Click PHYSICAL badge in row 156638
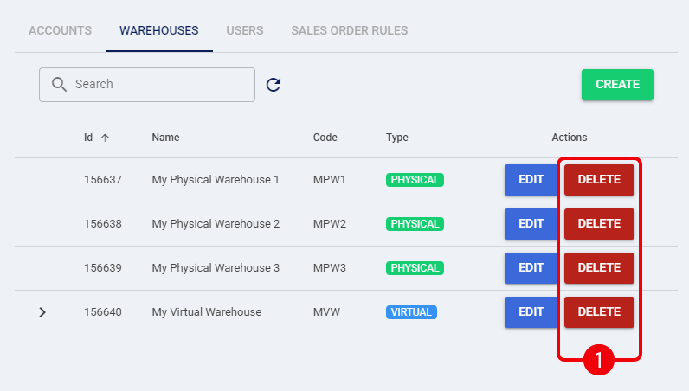689x391 pixels. pyautogui.click(x=415, y=224)
